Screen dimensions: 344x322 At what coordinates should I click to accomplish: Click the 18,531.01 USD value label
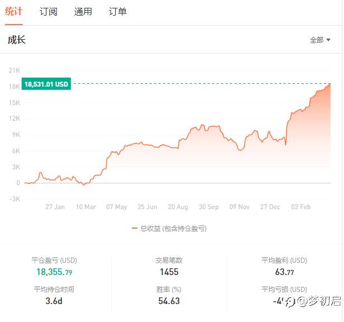[x=46, y=84]
